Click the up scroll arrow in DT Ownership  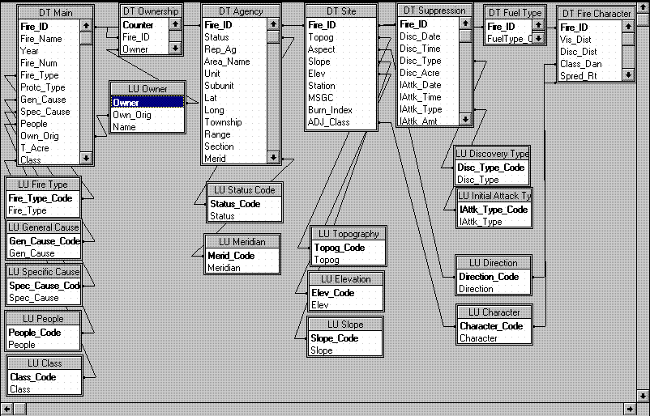point(175,24)
